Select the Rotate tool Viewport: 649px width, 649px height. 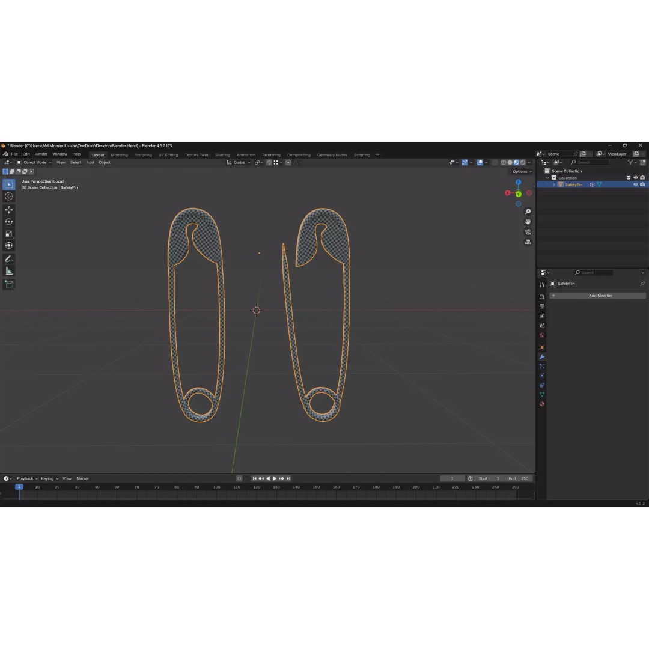coord(8,222)
